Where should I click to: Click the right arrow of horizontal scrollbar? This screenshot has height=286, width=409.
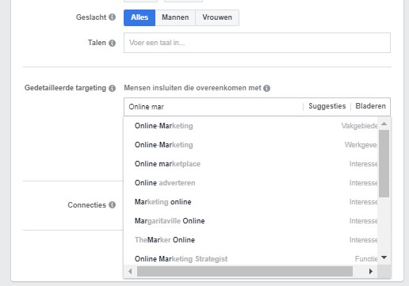(371, 271)
